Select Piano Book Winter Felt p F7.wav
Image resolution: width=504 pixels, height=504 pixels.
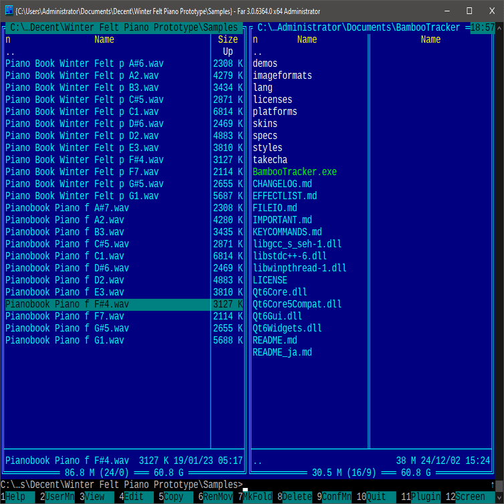pyautogui.click(x=82, y=172)
